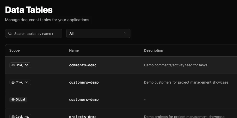237x118 pixels.
Task: Open the comments-demo table
Action: [83, 65]
